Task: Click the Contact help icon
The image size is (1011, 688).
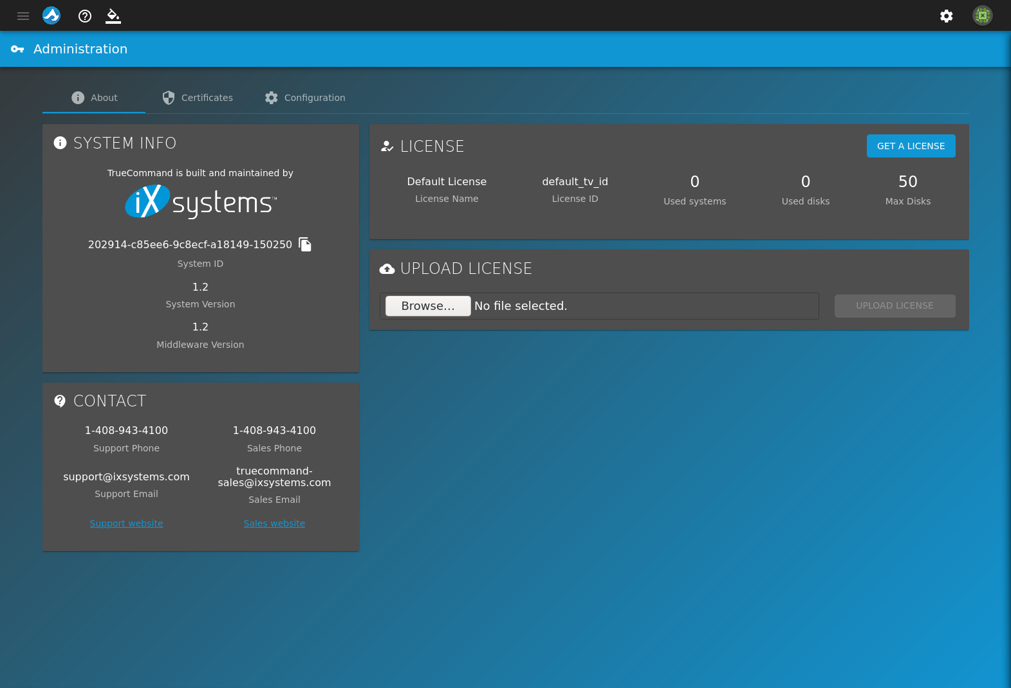Action: coord(60,401)
